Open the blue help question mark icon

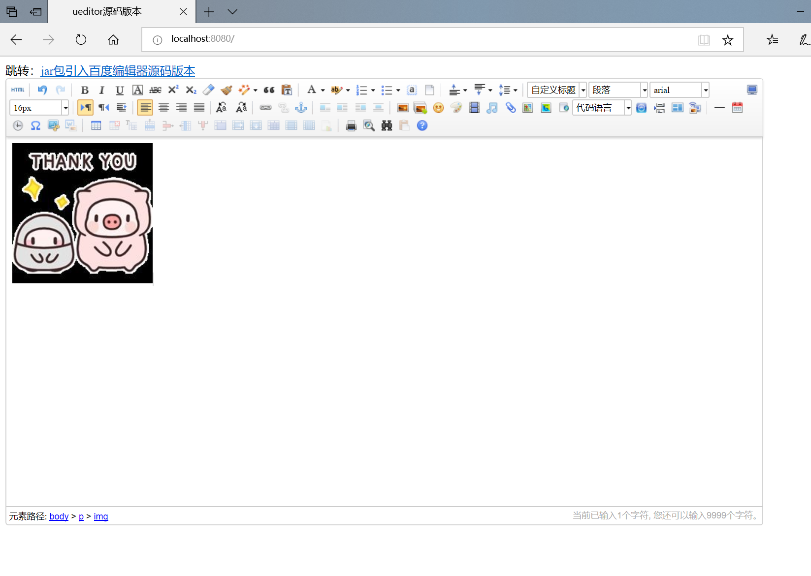click(422, 125)
